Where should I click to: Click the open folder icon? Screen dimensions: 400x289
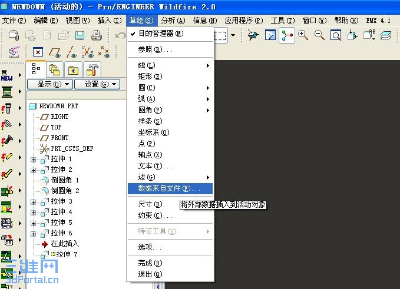(x=64, y=35)
